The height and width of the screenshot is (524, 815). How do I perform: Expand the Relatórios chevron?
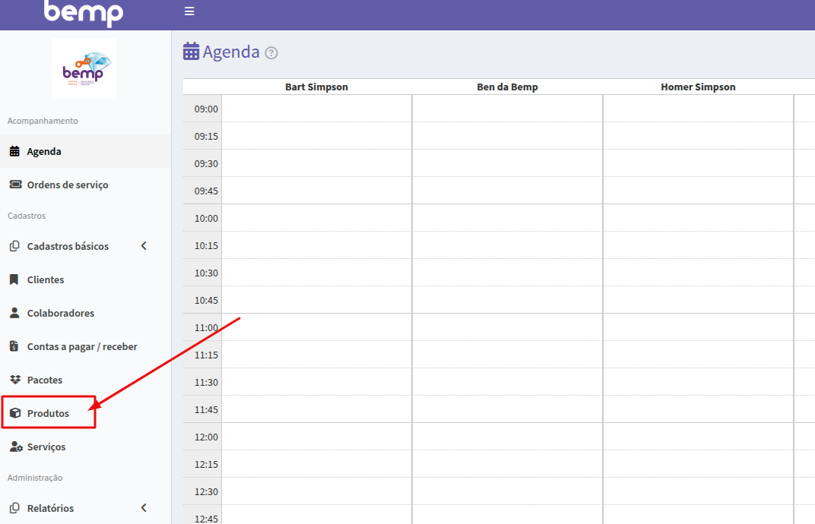pyautogui.click(x=144, y=508)
